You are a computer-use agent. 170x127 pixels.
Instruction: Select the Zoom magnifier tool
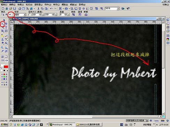tap(2, 48)
